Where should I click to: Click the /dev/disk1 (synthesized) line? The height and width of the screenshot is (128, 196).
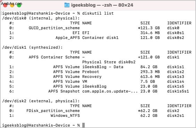coord(32,47)
